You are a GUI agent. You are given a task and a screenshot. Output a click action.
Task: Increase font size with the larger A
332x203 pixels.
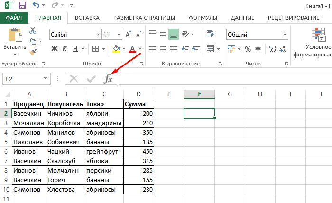(x=128, y=35)
